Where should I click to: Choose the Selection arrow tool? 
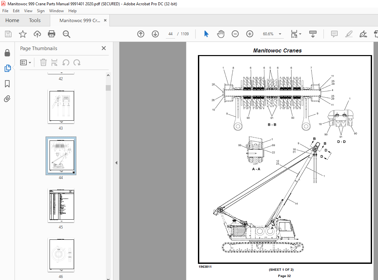(206, 34)
